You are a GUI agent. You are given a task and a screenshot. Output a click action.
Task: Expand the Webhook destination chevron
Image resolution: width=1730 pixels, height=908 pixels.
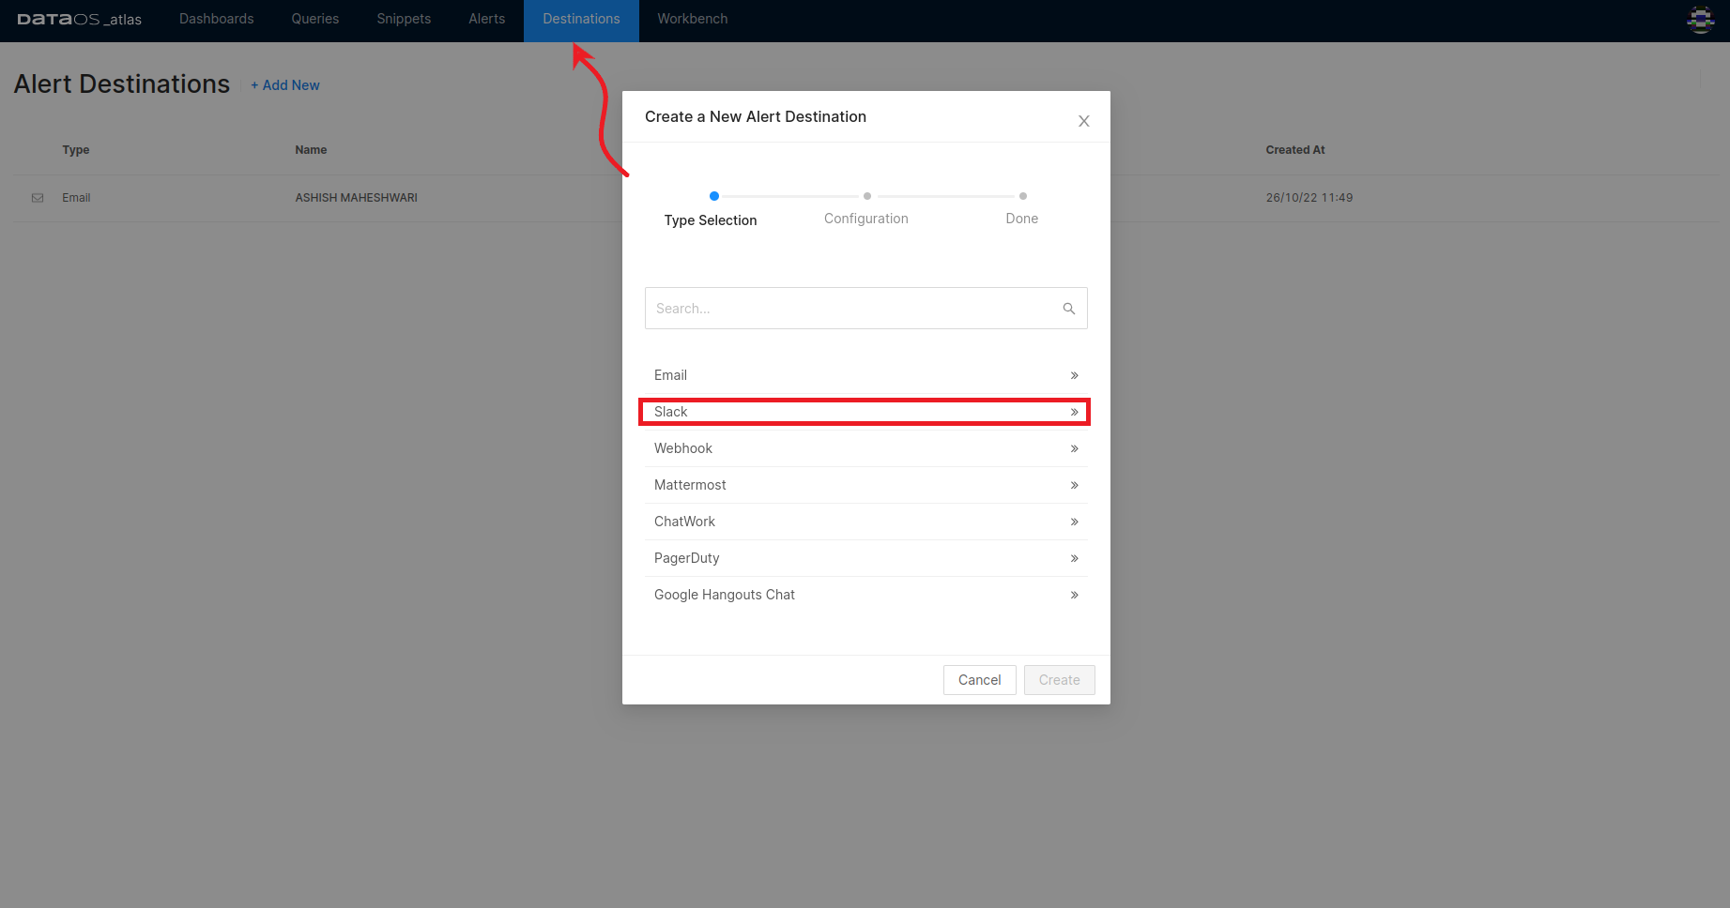tap(1074, 448)
